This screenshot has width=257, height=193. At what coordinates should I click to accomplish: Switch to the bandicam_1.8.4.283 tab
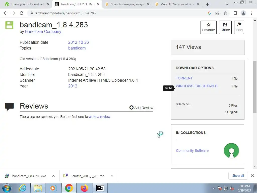pos(77,4)
